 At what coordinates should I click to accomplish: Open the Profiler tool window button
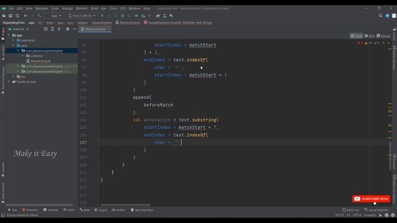(118, 210)
